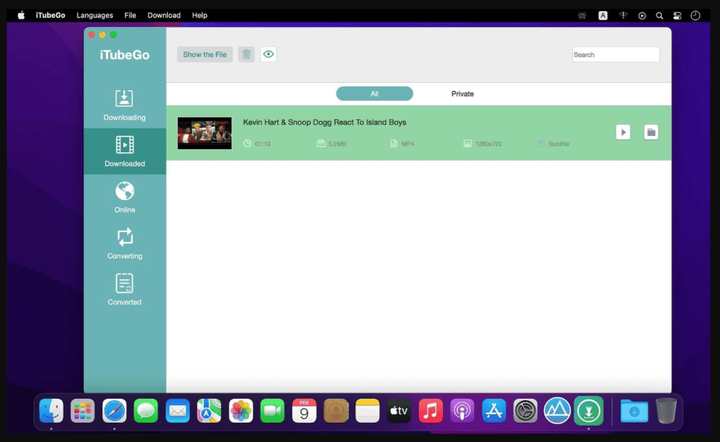This screenshot has width=720, height=442.
Task: Open the Kevin Hart video thumbnail
Action: [205, 133]
